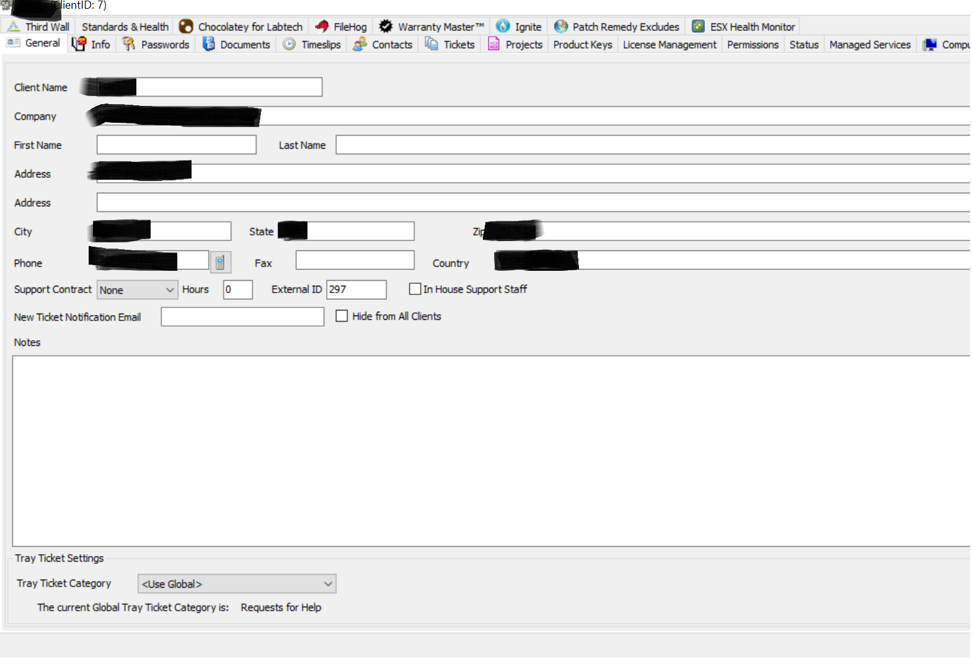Toggle Hide from All Clients checkbox
Image resolution: width=972 pixels, height=670 pixels.
[x=342, y=316]
